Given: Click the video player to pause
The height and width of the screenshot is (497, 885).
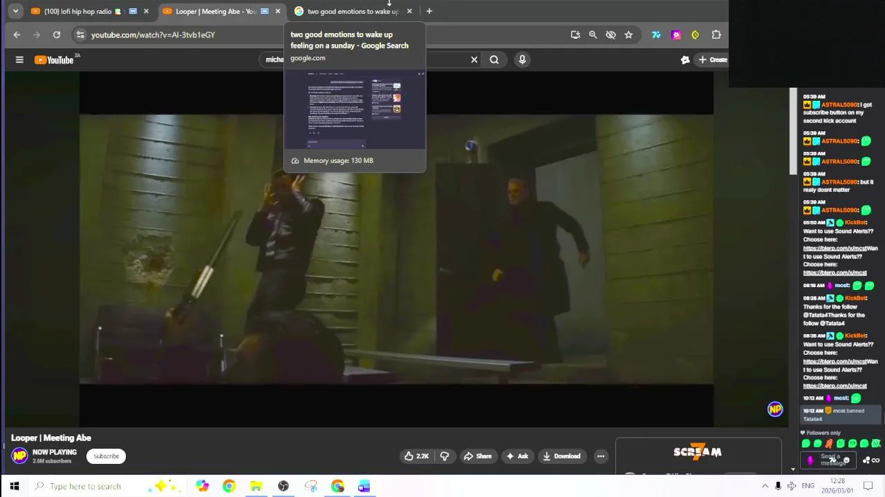Looking at the screenshot, I should [396, 248].
